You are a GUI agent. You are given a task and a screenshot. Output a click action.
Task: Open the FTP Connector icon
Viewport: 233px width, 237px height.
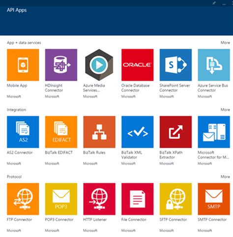click(x=23, y=199)
